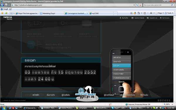The height and width of the screenshot is (110, 176).
Task: Click the browser Forward button
Action: (x=6, y=5)
